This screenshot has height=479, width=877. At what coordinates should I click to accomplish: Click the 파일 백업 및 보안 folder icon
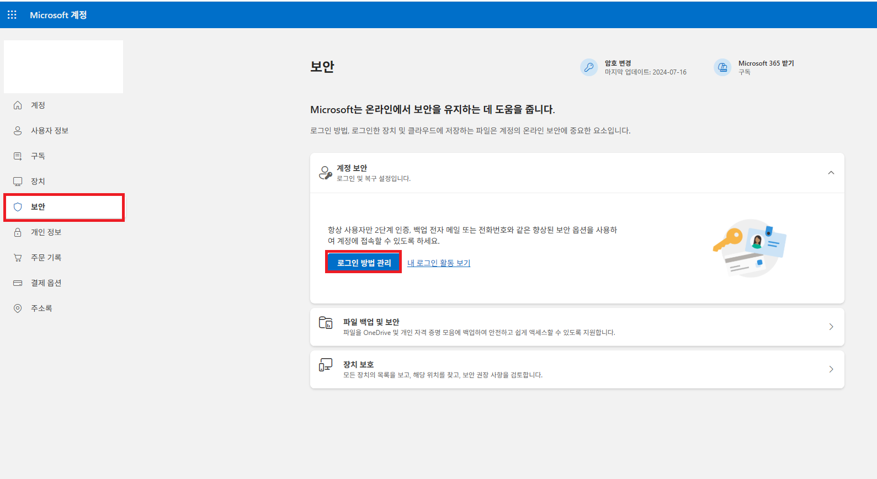(326, 323)
